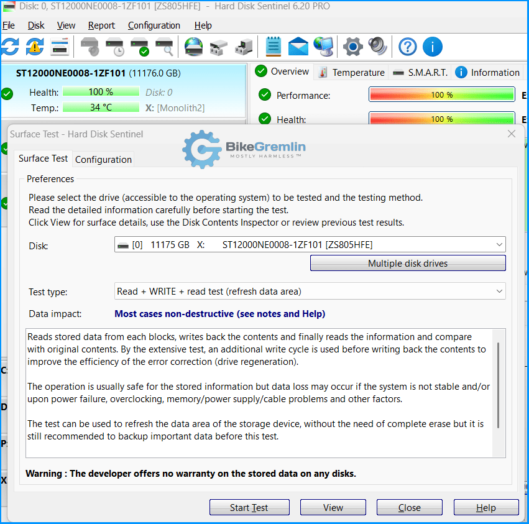Select the Configuration tab in Surface Test dialog
This screenshot has height=524, width=529.
pyautogui.click(x=103, y=159)
